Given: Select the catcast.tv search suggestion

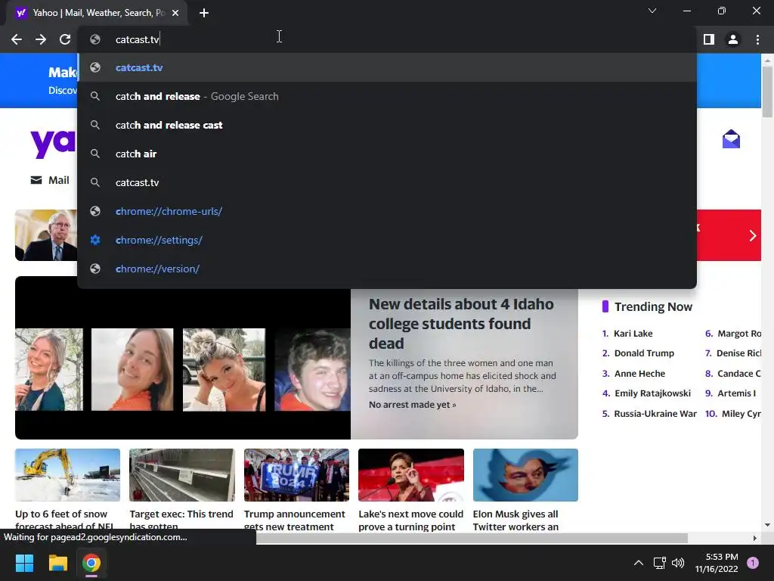Looking at the screenshot, I should pyautogui.click(x=387, y=182).
